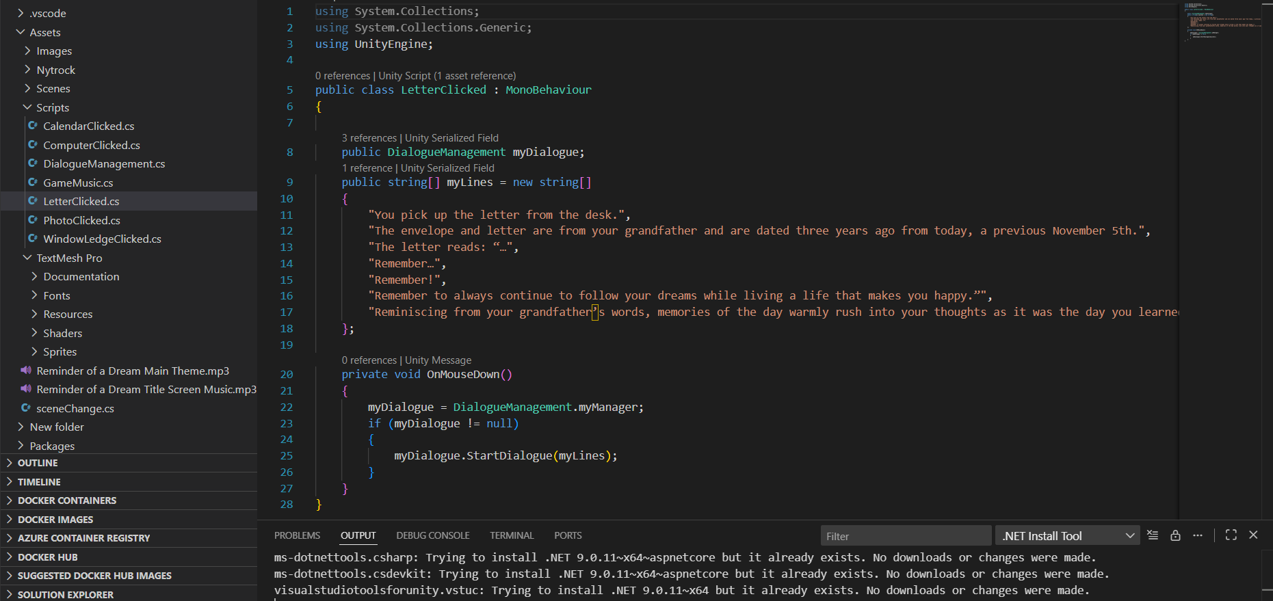
Task: Click '3 references' CodeLens above myDialogue
Action: coord(369,138)
